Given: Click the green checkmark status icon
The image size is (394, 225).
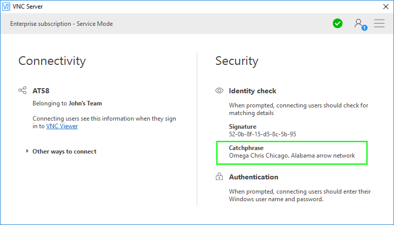Looking at the screenshot, I should 338,23.
